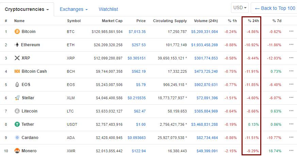Click the Bitcoin orange coin icon

(17, 31)
